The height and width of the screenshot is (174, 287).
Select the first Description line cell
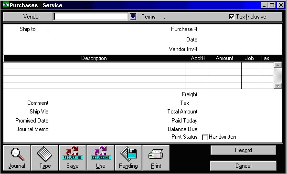[94, 66]
